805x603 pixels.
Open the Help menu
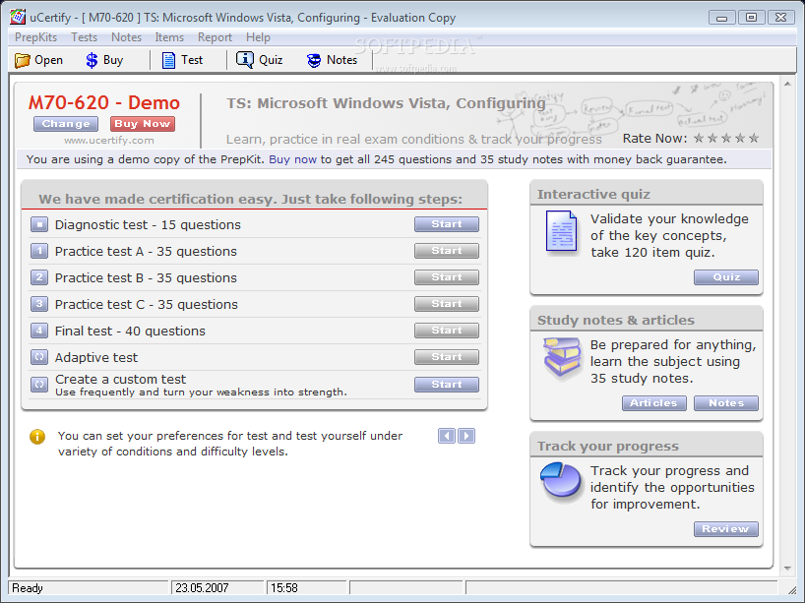(x=258, y=37)
